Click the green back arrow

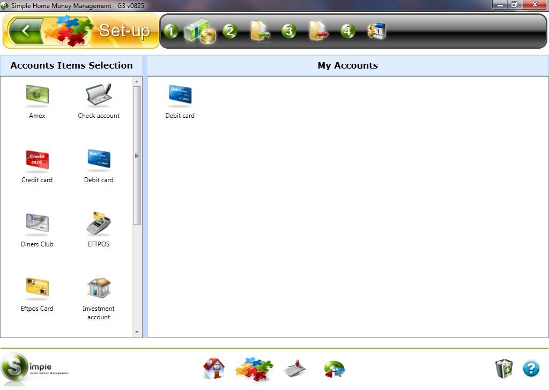(26, 31)
